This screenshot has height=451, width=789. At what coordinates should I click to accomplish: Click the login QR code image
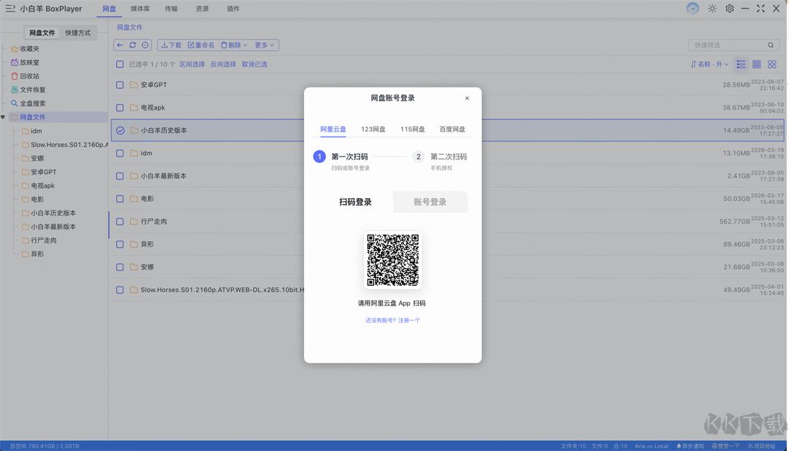coord(393,260)
